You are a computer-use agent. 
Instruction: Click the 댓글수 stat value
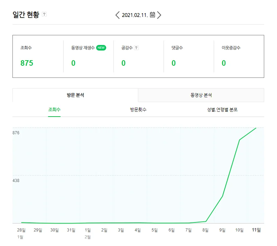click(x=174, y=63)
